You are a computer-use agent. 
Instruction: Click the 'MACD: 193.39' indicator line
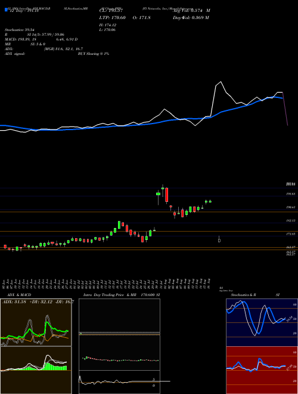(x=41, y=39)
